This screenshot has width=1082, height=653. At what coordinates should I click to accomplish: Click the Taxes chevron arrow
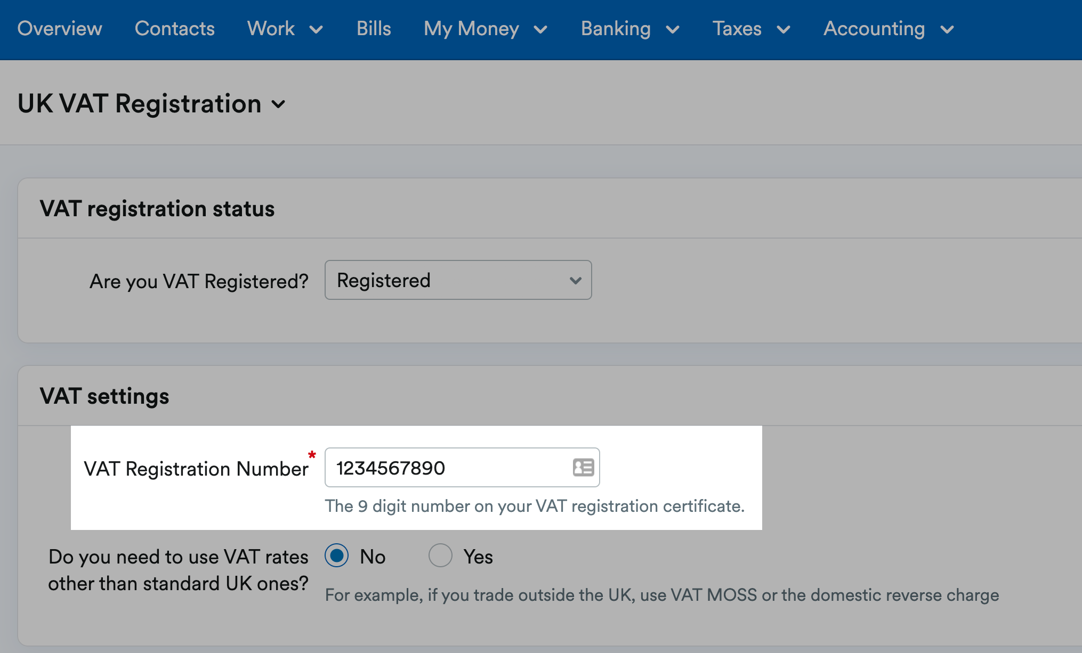coord(784,30)
